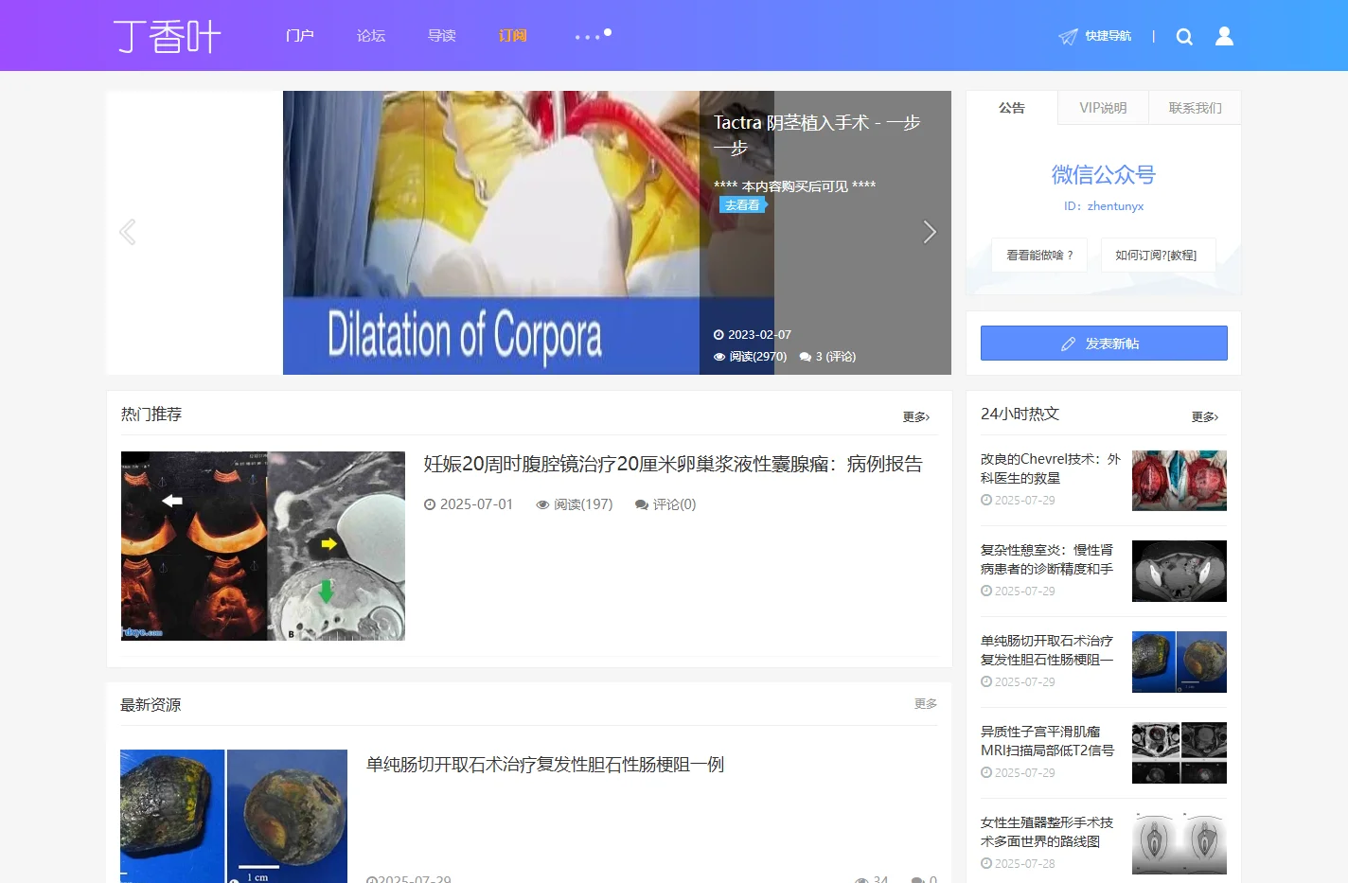1348x883 pixels.
Task: Click the pencil icon in 发表新帖
Action: click(1069, 344)
